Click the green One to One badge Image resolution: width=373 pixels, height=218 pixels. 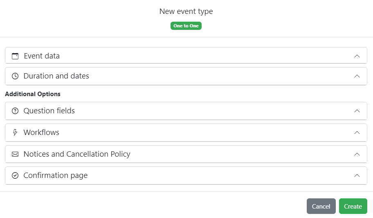(186, 26)
